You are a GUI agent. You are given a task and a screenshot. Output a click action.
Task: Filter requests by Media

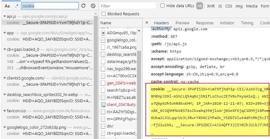(x=252, y=6)
